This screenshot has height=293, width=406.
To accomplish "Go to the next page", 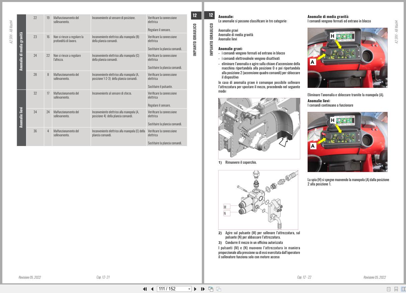I will pos(195,289).
